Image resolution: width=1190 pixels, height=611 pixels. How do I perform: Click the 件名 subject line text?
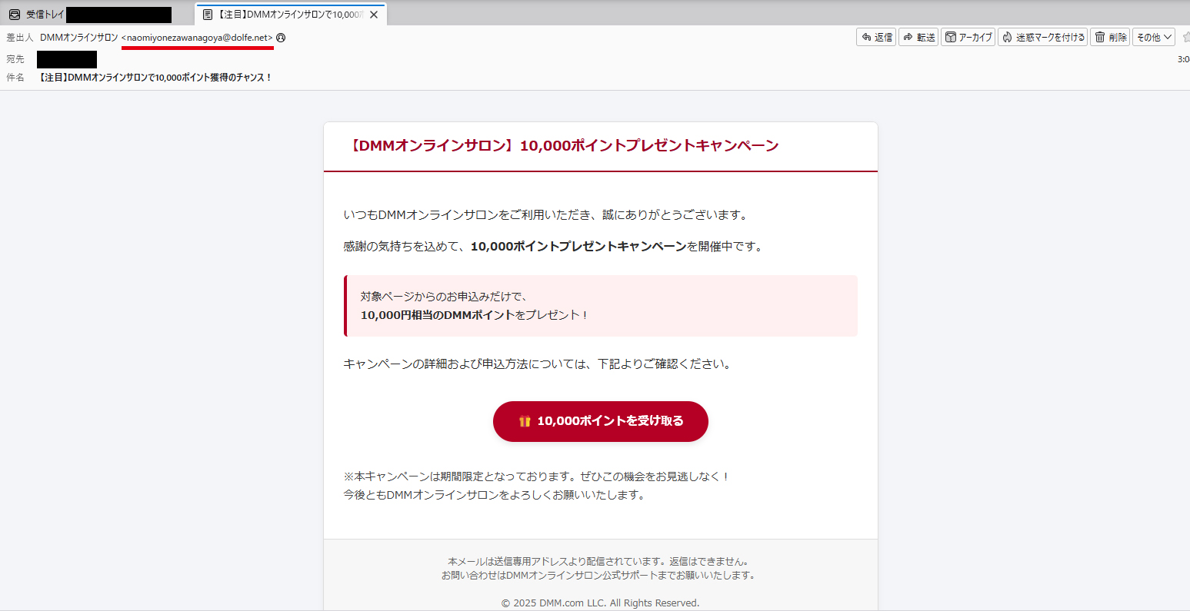point(155,78)
